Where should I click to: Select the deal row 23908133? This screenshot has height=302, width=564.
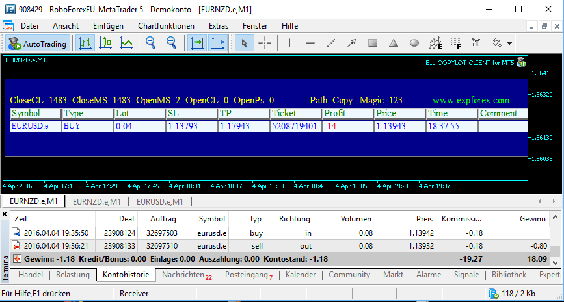click(280, 246)
